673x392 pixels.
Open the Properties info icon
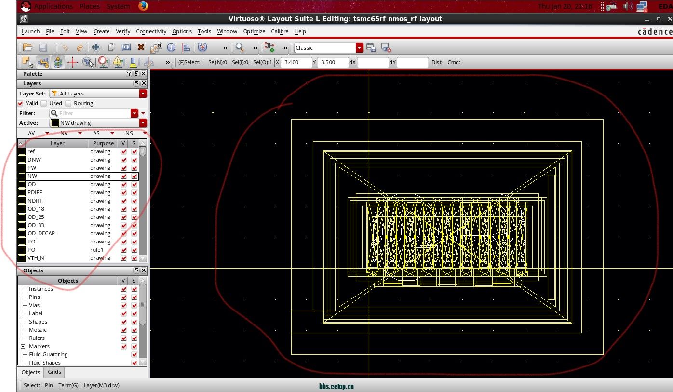(171, 47)
